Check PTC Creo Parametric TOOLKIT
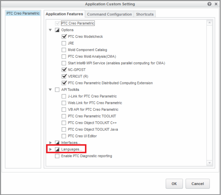Image resolution: width=221 pixels, height=195 pixels. (64, 116)
